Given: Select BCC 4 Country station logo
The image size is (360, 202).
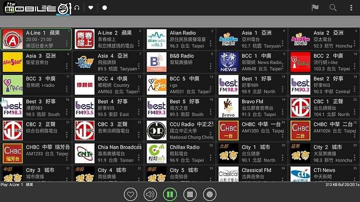Looking at the screenshot, I should point(84,85).
